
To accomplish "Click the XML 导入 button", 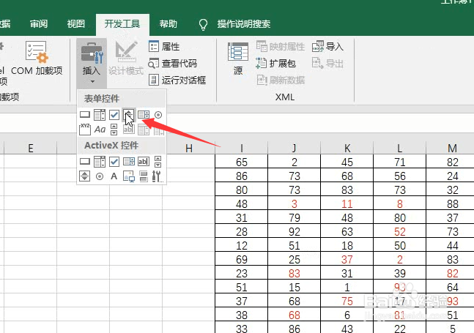I will [x=327, y=47].
